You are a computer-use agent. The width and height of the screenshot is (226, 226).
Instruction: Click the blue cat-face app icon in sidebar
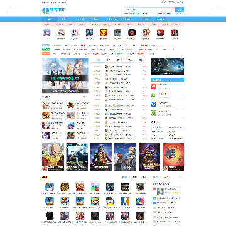tap(153, 104)
